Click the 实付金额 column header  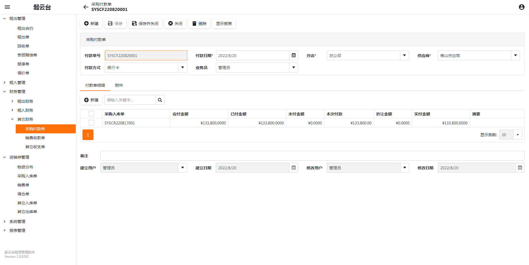coord(441,114)
